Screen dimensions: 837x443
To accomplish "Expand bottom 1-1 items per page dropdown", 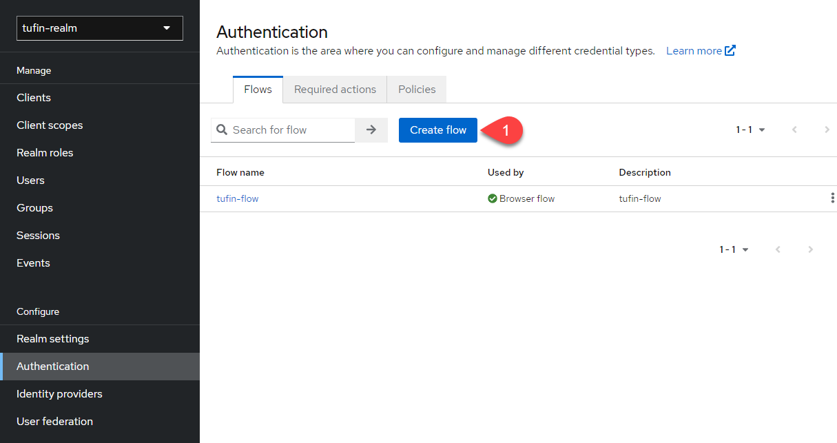I will (734, 249).
